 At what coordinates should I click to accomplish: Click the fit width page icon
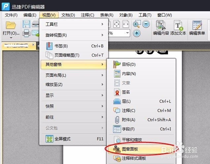126,24
